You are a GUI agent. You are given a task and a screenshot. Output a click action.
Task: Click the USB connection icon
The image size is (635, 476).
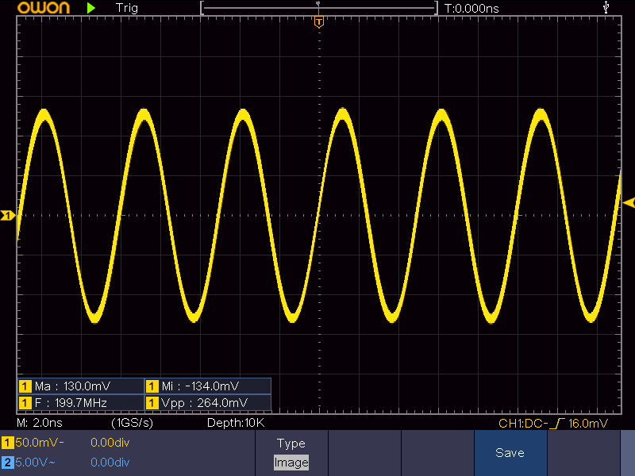[x=606, y=7]
